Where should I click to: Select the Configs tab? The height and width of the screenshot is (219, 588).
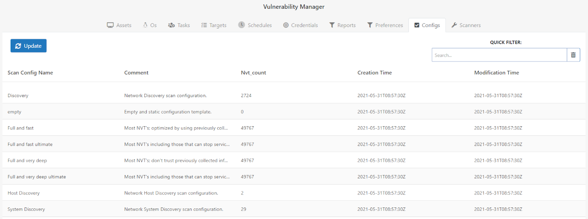point(427,25)
